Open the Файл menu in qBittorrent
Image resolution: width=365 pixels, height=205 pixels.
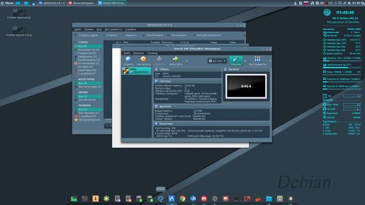(x=78, y=30)
